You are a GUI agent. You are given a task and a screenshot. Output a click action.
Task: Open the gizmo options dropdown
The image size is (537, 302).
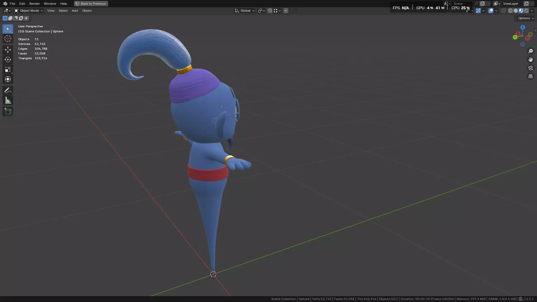tap(484, 11)
